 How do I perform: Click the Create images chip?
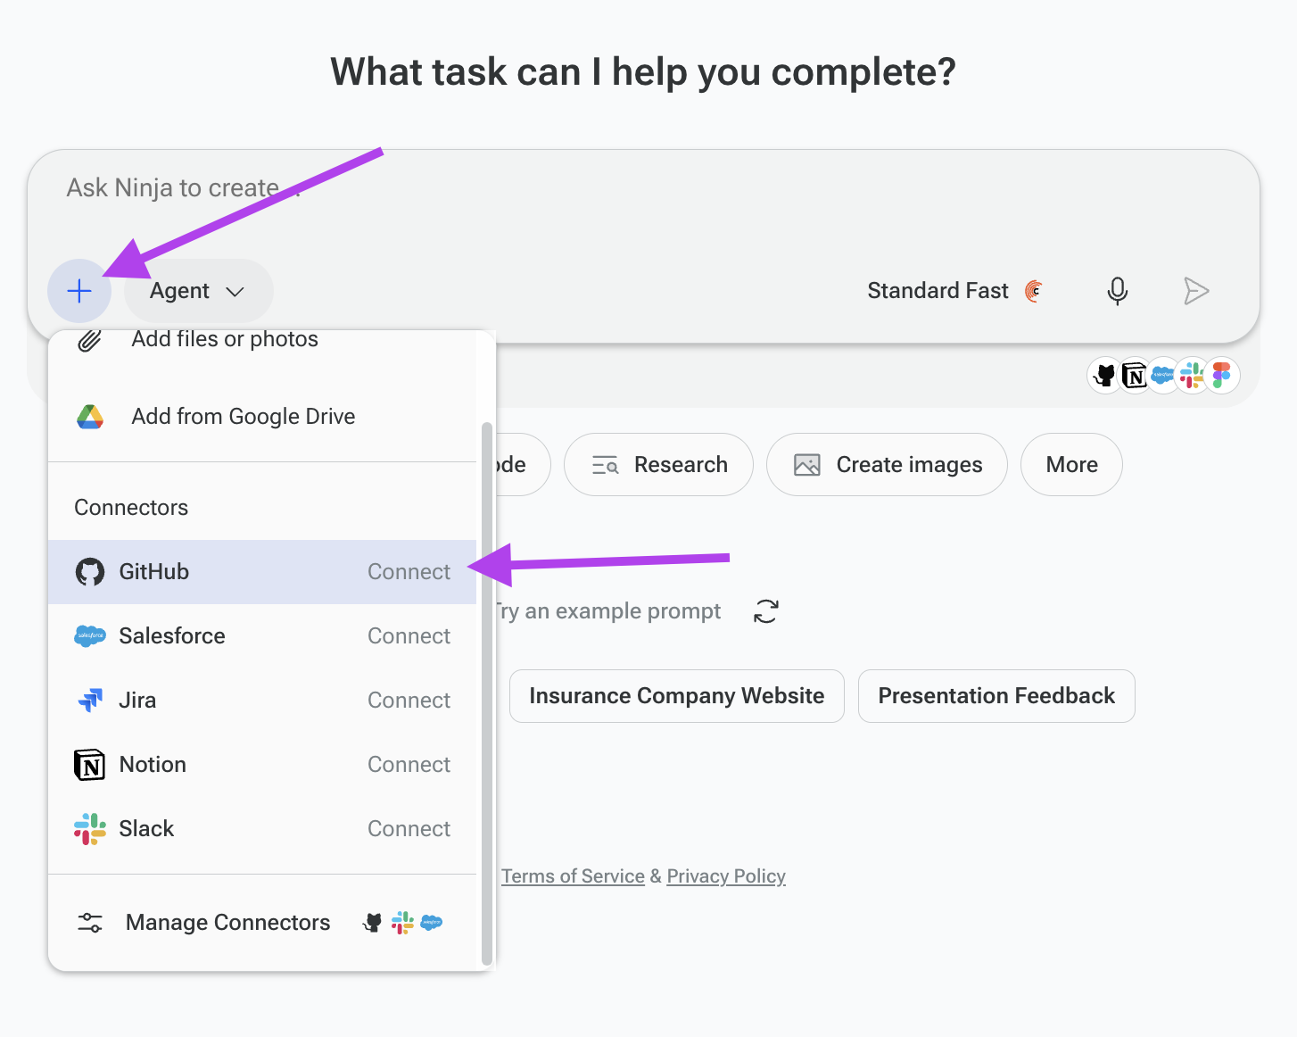tap(887, 465)
